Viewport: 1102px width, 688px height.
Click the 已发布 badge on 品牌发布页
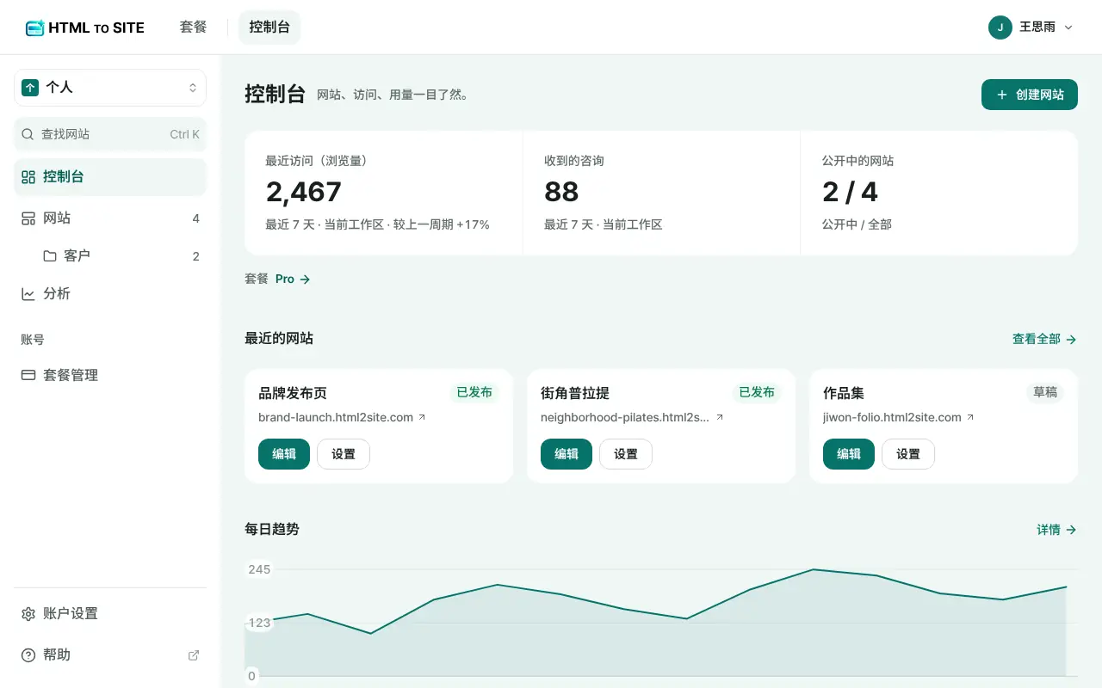(x=474, y=392)
